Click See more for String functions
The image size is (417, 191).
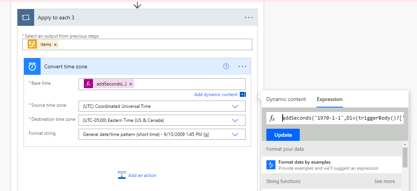384,181
